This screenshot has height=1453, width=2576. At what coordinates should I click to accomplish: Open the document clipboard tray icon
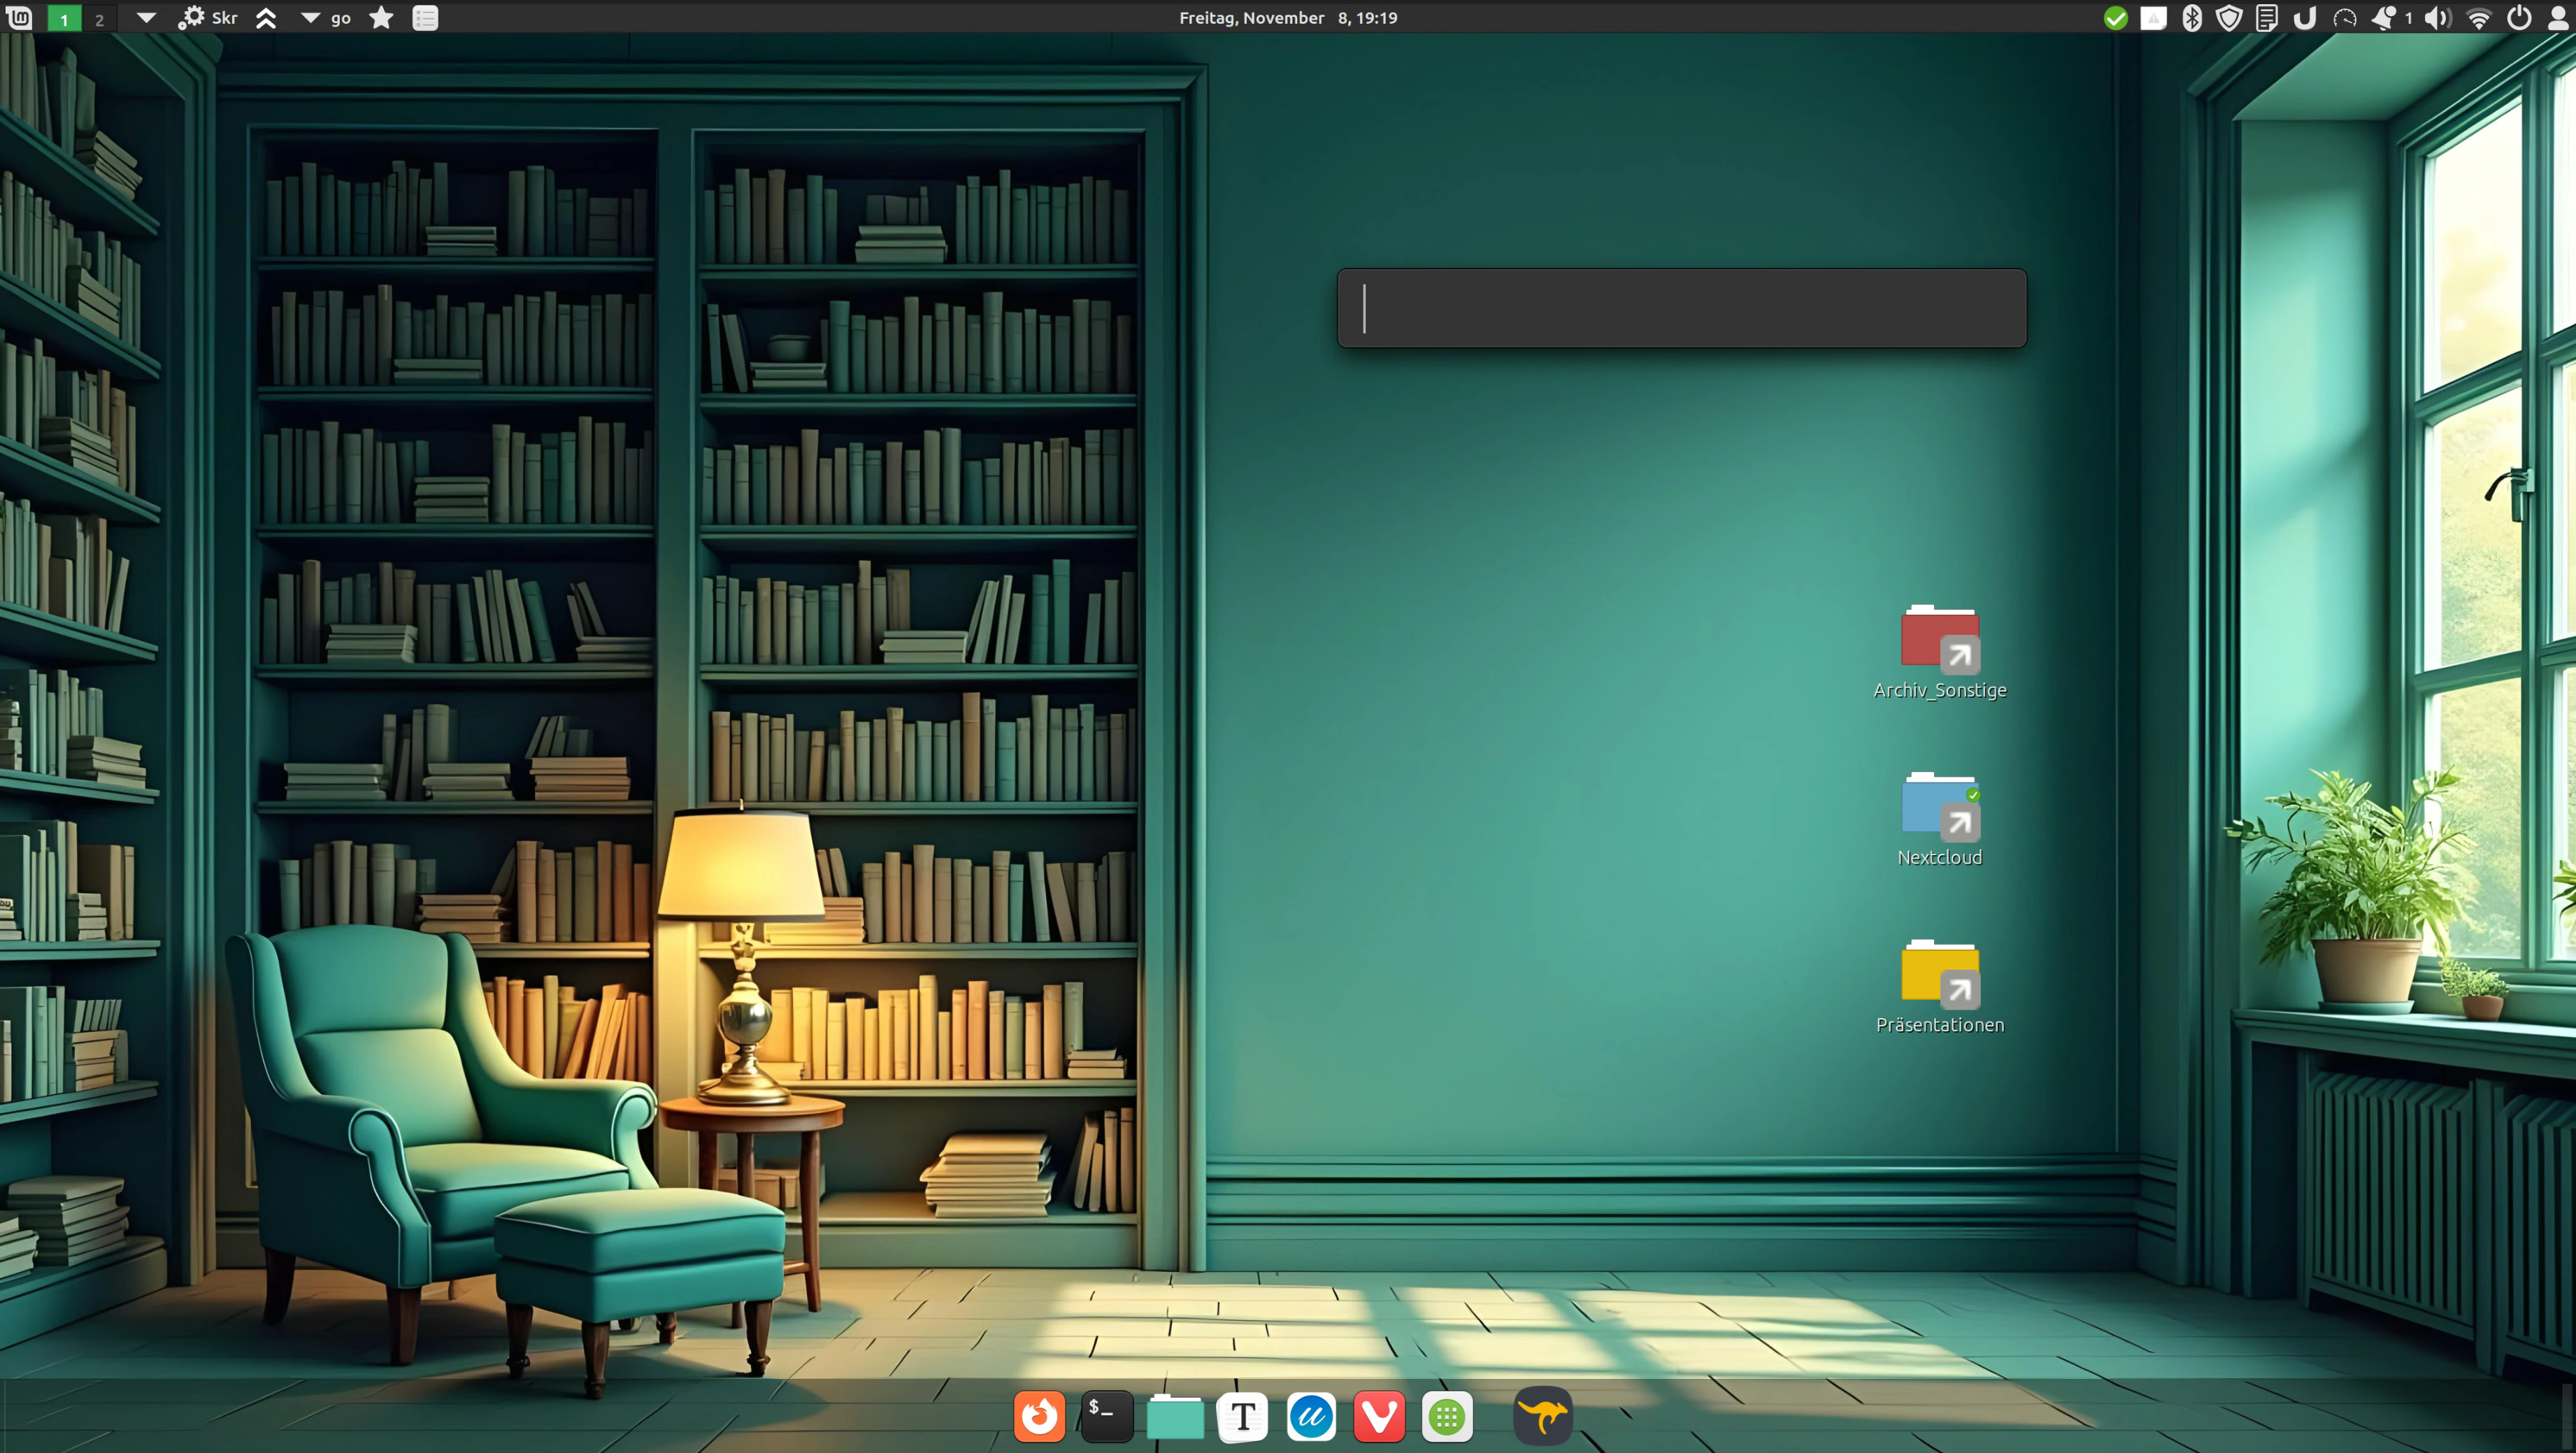tap(2267, 17)
